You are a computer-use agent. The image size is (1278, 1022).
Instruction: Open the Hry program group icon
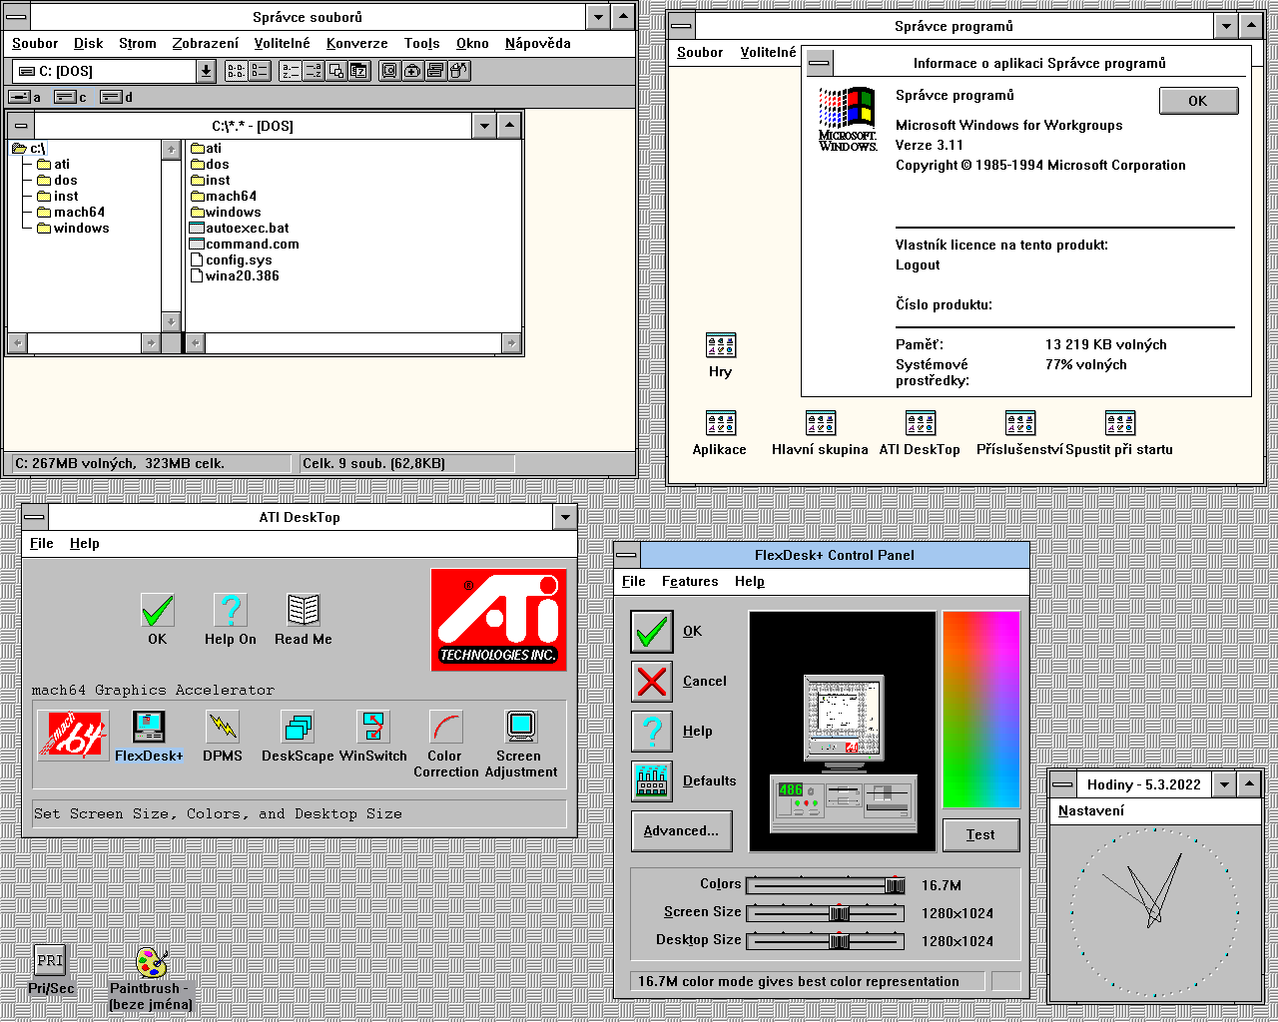[x=720, y=346]
